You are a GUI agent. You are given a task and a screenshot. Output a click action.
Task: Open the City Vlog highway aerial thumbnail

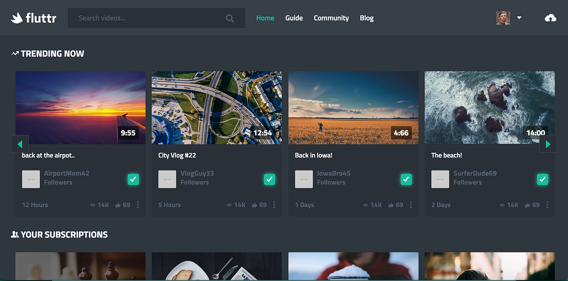(217, 108)
